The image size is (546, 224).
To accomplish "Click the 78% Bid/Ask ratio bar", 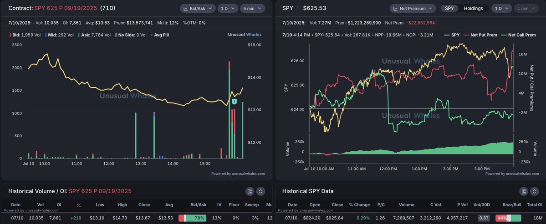I will (x=192, y=218).
